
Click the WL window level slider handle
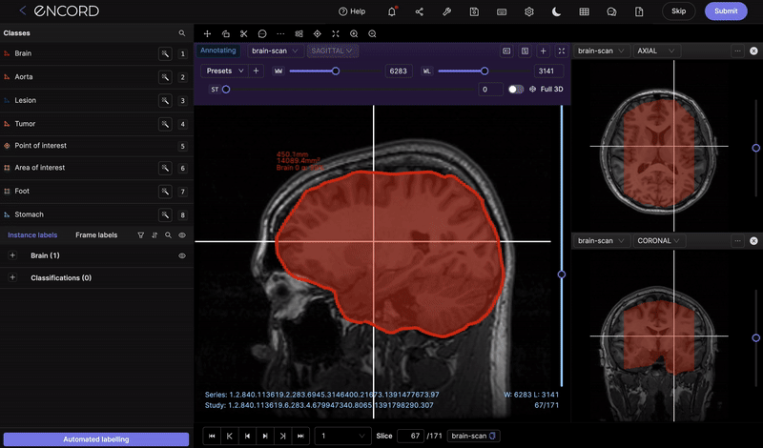click(x=485, y=71)
